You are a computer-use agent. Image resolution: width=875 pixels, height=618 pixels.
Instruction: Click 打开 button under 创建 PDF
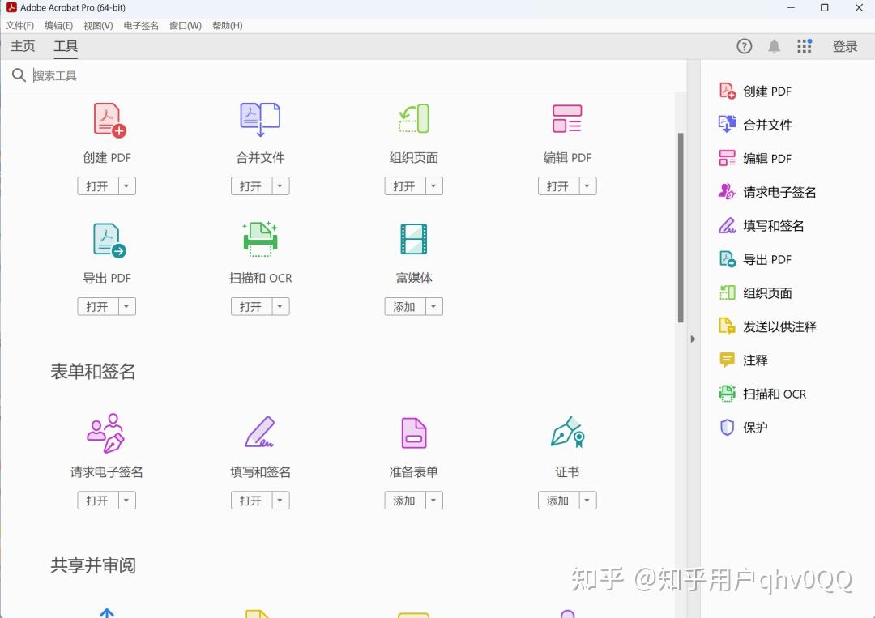pyautogui.click(x=98, y=185)
